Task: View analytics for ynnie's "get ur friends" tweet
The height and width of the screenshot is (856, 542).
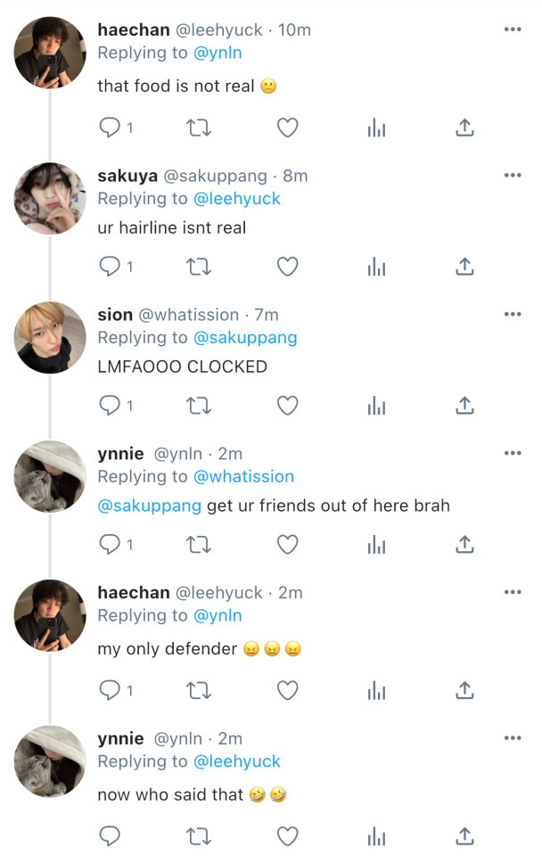Action: coord(376,545)
